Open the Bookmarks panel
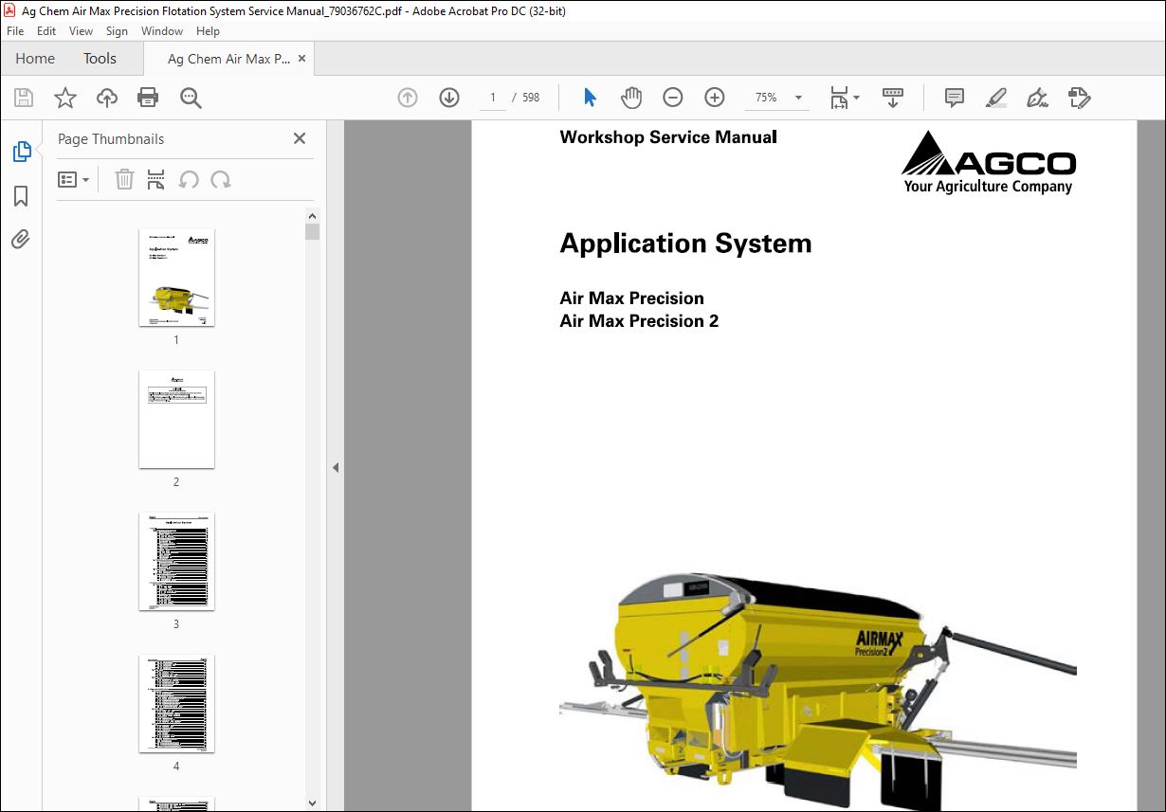 click(x=21, y=196)
